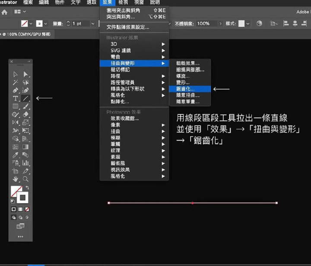
Task: Select the Curvature tool
Action: (x=25, y=90)
